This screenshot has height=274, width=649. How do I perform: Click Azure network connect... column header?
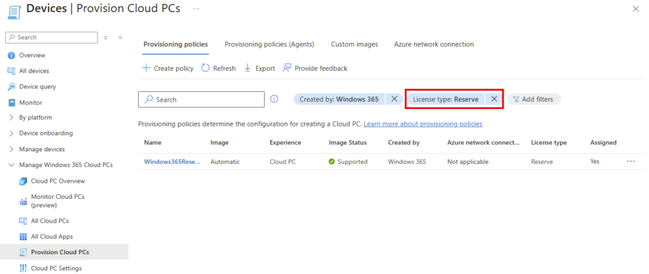coord(483,142)
